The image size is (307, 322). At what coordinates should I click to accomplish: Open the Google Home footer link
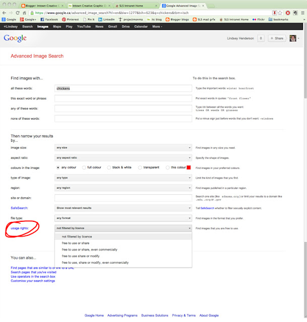pos(94,315)
